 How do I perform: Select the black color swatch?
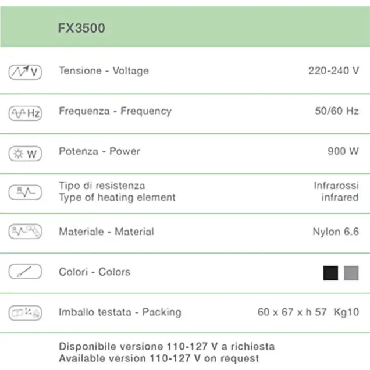tap(330, 273)
